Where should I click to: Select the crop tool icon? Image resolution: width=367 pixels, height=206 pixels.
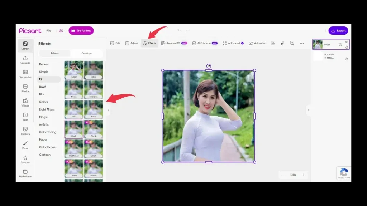coord(292,43)
